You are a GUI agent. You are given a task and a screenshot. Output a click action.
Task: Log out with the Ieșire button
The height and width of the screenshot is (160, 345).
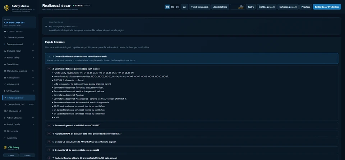251,7
